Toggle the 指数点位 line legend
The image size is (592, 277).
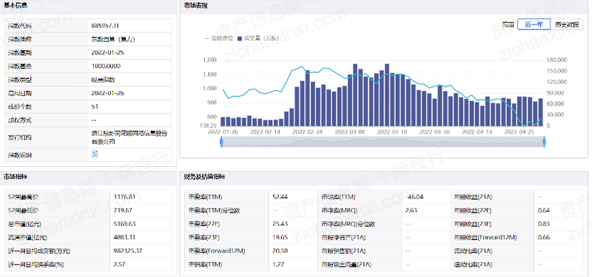(x=218, y=38)
